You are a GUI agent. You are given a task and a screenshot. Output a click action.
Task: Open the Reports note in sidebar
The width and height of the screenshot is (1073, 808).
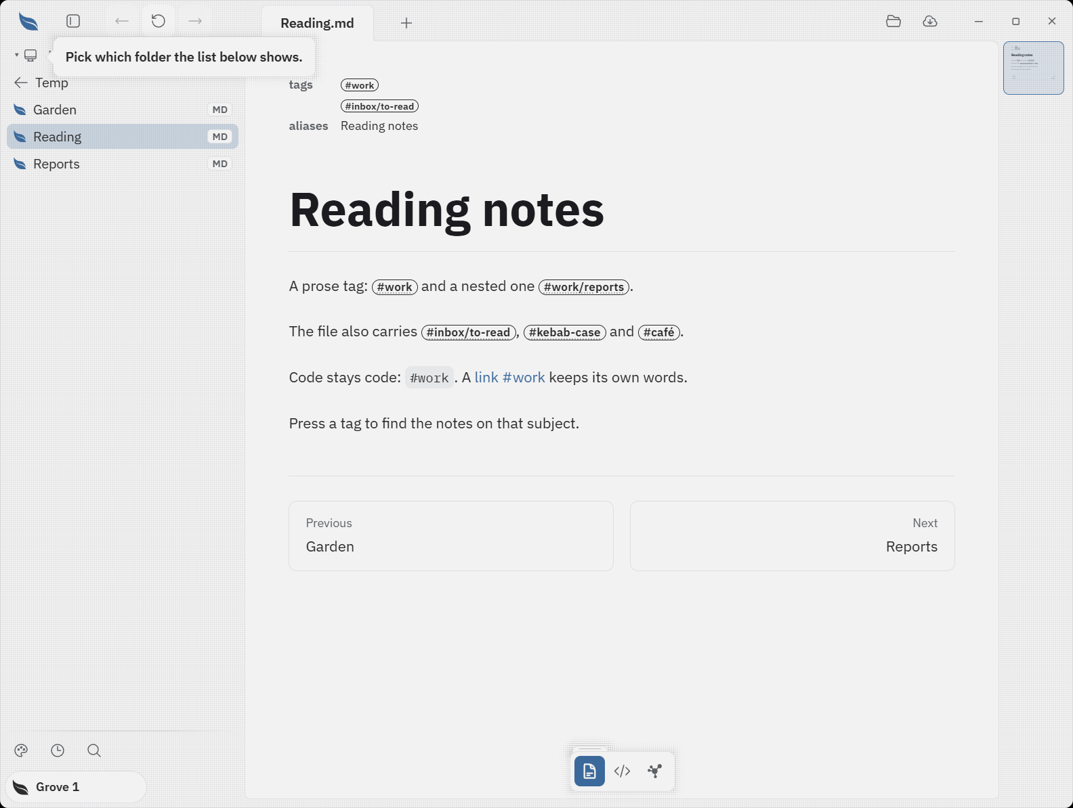point(123,164)
